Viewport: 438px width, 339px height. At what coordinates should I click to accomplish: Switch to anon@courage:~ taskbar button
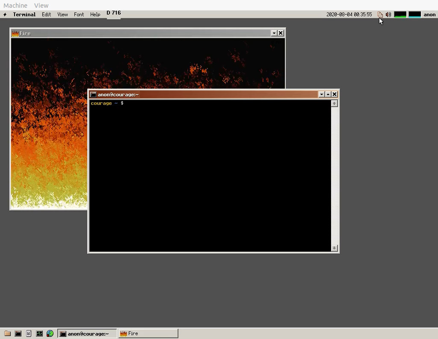tap(87, 333)
